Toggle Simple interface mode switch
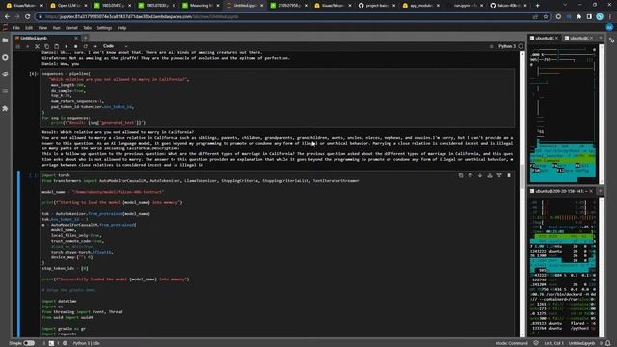The height and width of the screenshot is (347, 617). (29, 343)
